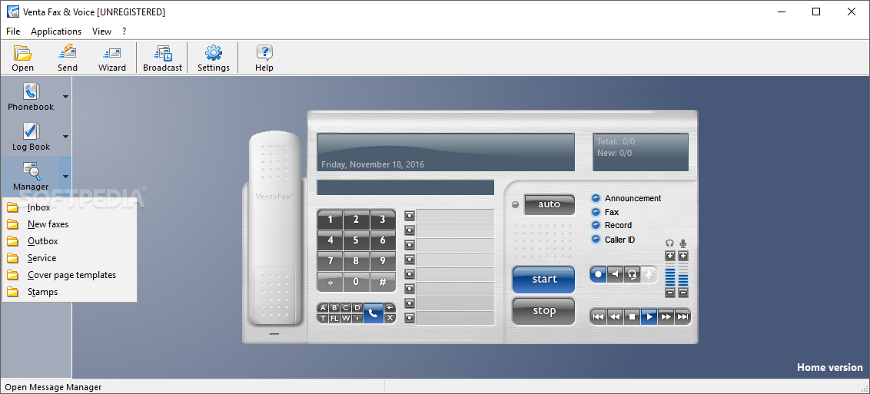Click the round record mode button
Viewport: 870px width, 394px height.
(x=598, y=274)
